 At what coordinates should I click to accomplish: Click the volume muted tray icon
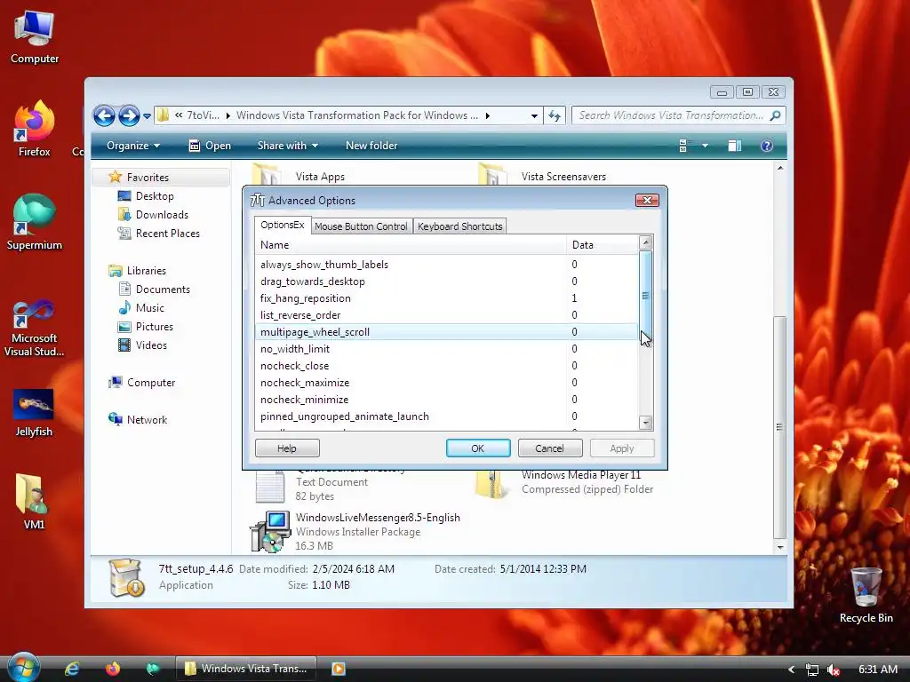[834, 670]
